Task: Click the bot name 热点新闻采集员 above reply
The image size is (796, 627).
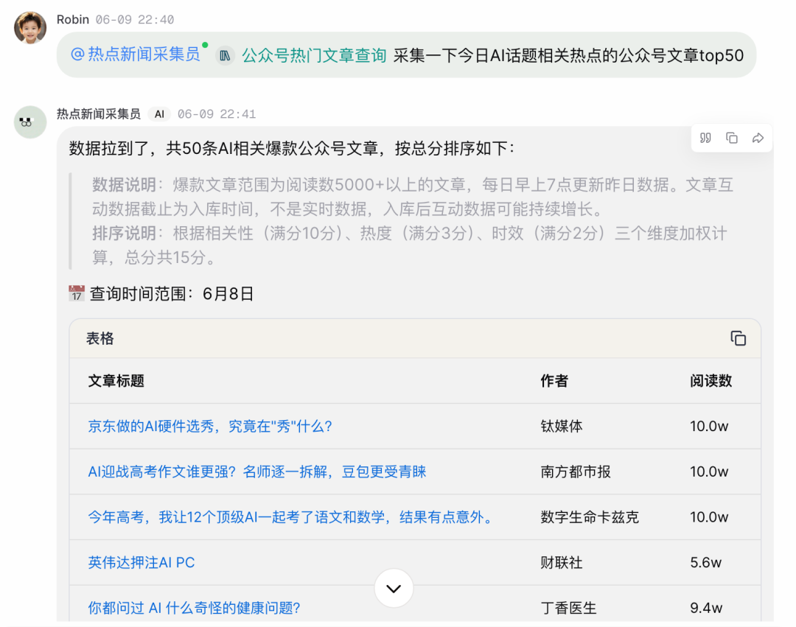Action: (99, 114)
